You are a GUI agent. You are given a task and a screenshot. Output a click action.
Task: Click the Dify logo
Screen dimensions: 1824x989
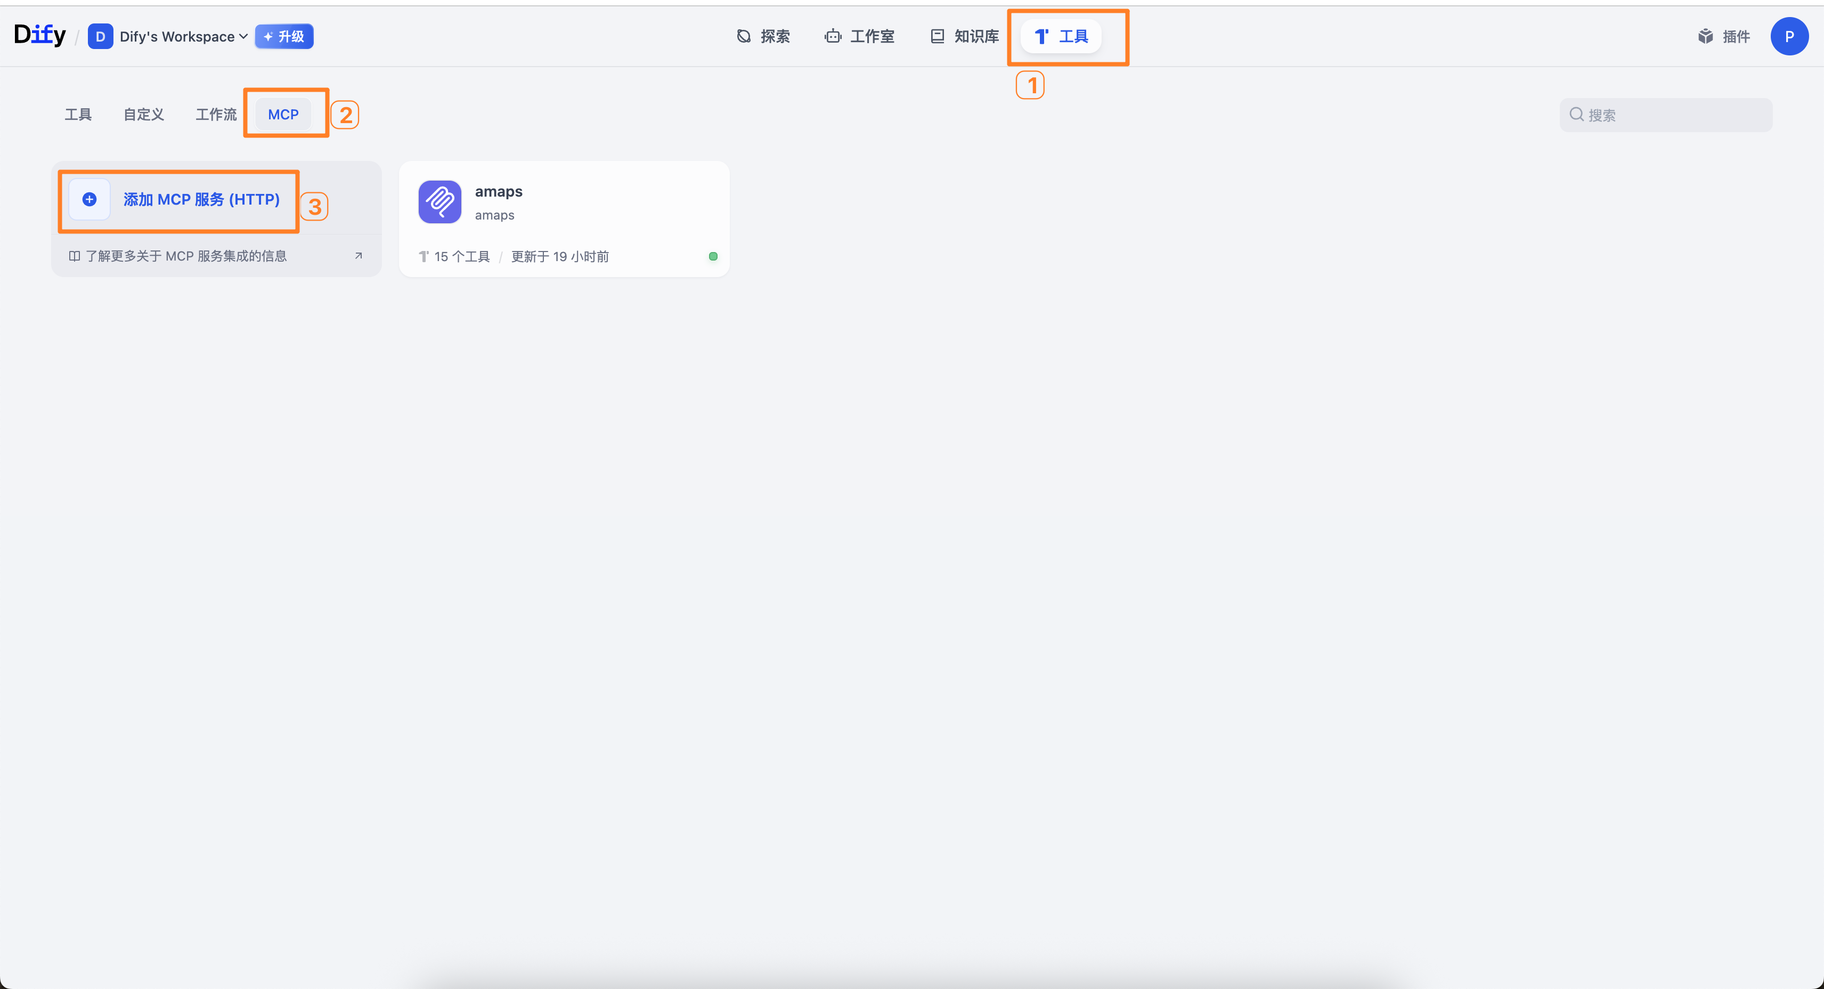[39, 35]
